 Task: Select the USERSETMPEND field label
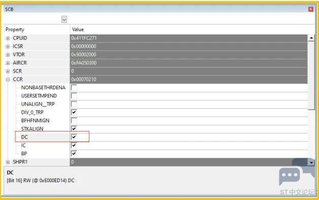click(39, 96)
